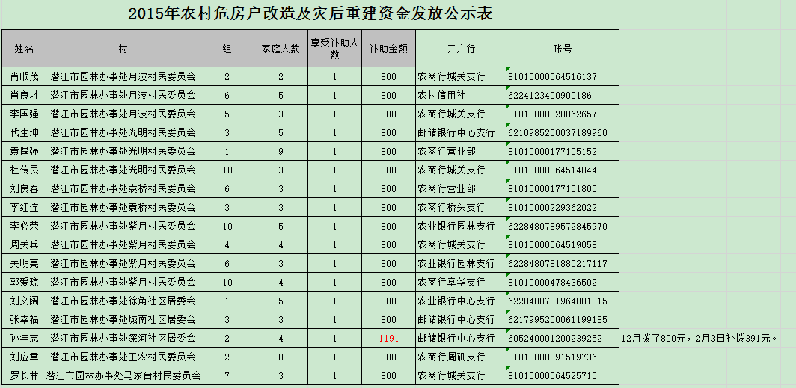Viewport: 796px width, 388px height.
Task: Click the 农商行周矶支行 bank cell
Action: 451,357
